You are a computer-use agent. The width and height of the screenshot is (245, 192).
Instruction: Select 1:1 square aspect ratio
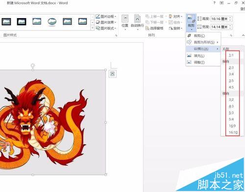click(231, 55)
